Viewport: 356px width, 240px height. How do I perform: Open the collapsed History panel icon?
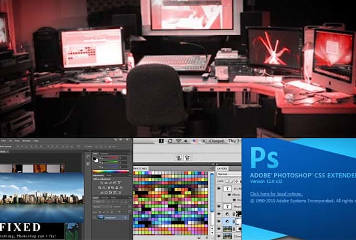[x=88, y=156]
